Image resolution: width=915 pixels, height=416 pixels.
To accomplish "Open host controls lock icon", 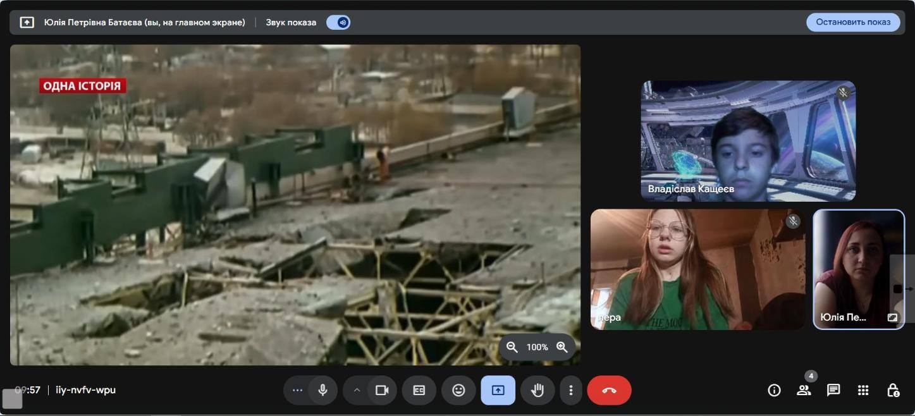I will click(893, 390).
